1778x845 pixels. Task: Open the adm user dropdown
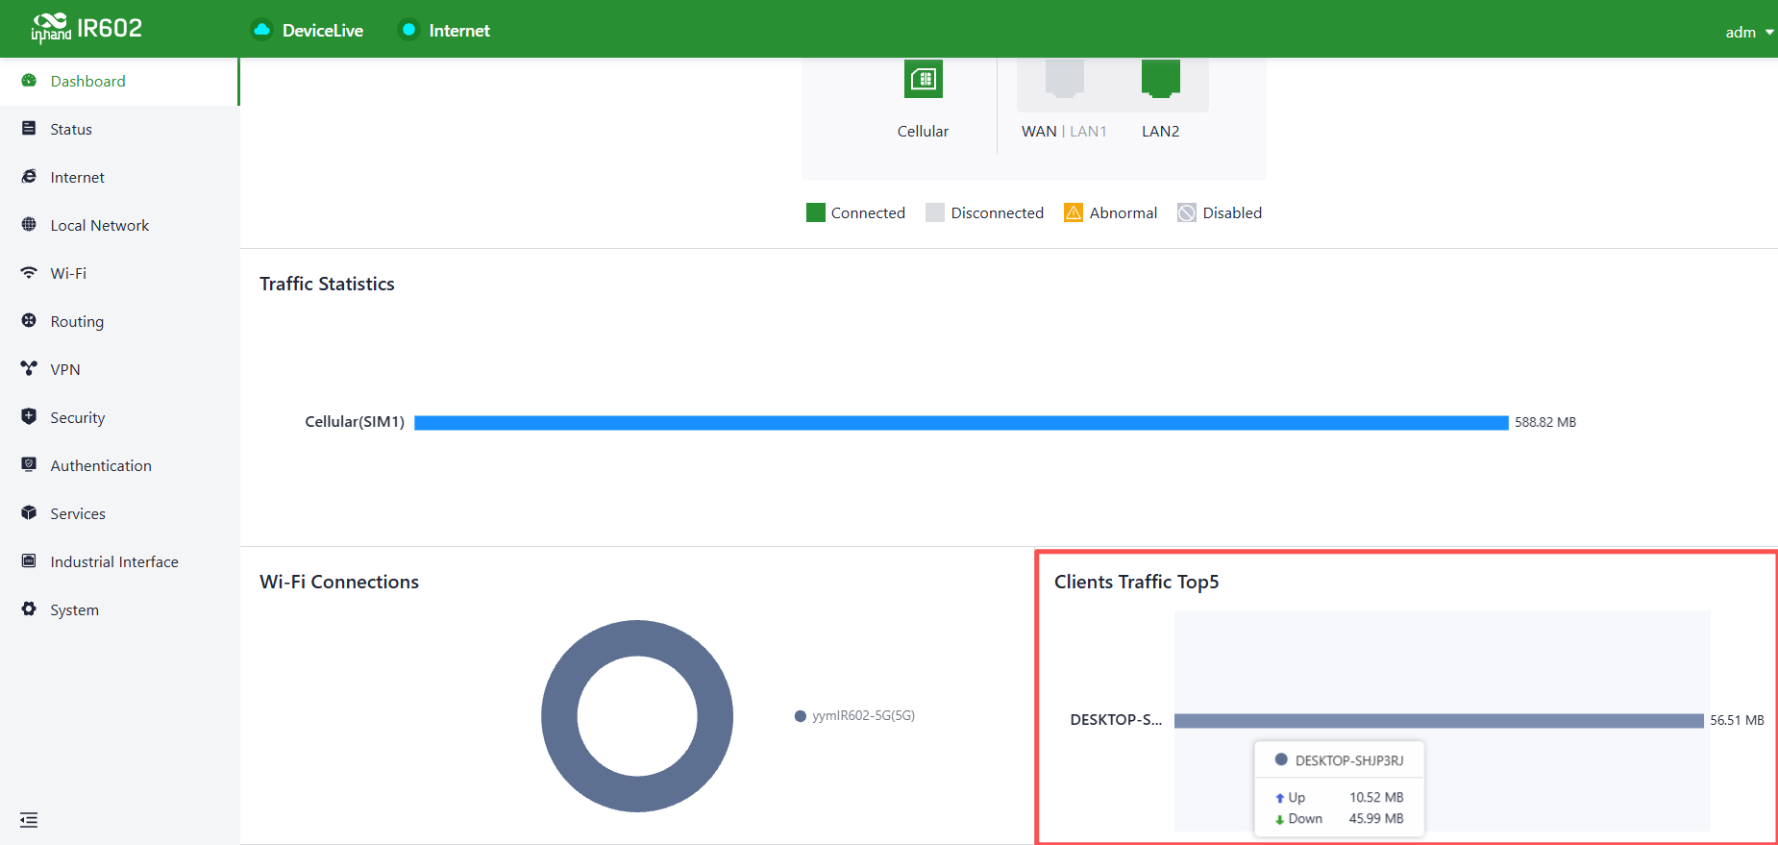click(x=1749, y=32)
